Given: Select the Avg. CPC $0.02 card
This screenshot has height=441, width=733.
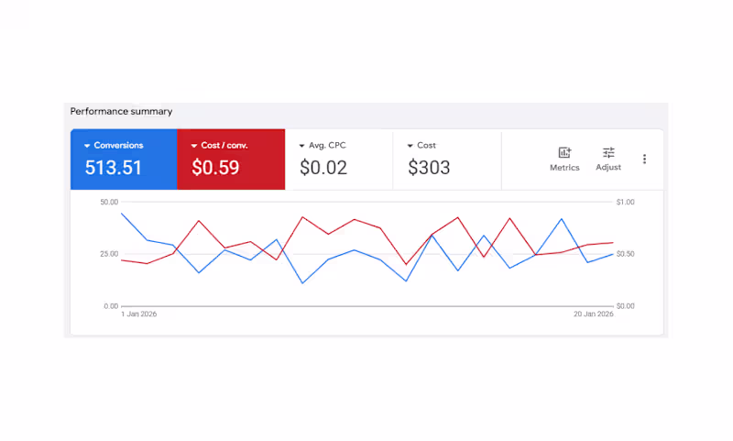Looking at the screenshot, I should pos(339,160).
